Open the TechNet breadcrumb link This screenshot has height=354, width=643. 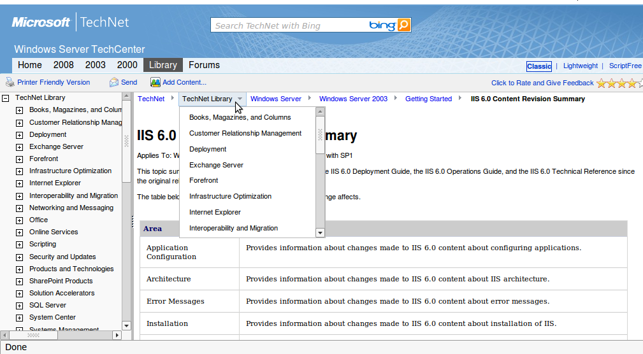click(151, 99)
